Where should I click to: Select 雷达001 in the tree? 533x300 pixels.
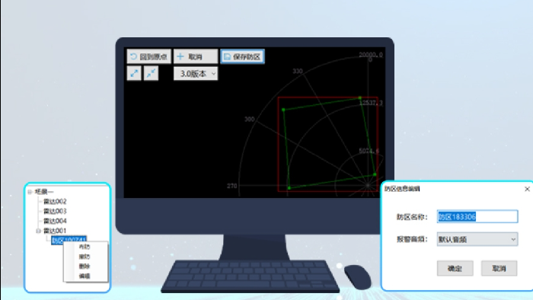click(55, 231)
